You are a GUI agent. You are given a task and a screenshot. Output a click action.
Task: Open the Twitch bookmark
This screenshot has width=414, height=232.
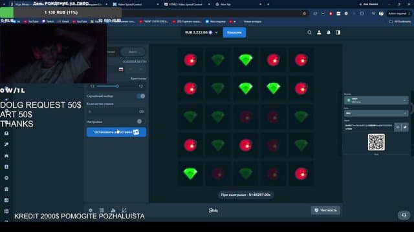pos(48,21)
